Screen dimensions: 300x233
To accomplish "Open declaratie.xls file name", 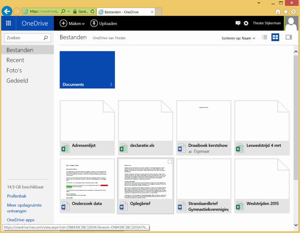I will 142,146.
